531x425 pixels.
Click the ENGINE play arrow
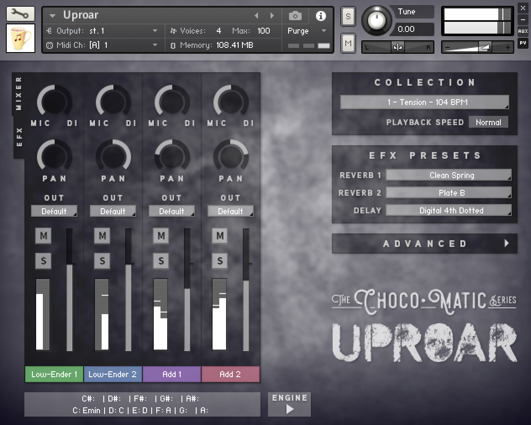[x=289, y=409]
